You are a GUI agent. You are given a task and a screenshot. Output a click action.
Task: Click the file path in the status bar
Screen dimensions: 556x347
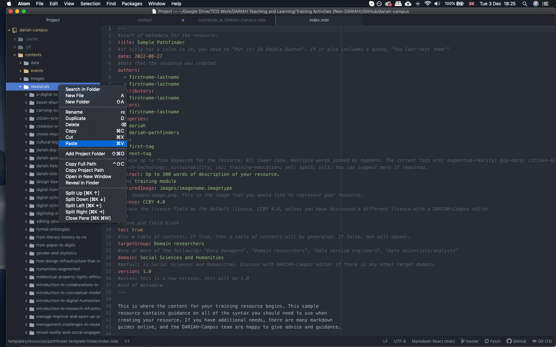[x=62, y=341]
